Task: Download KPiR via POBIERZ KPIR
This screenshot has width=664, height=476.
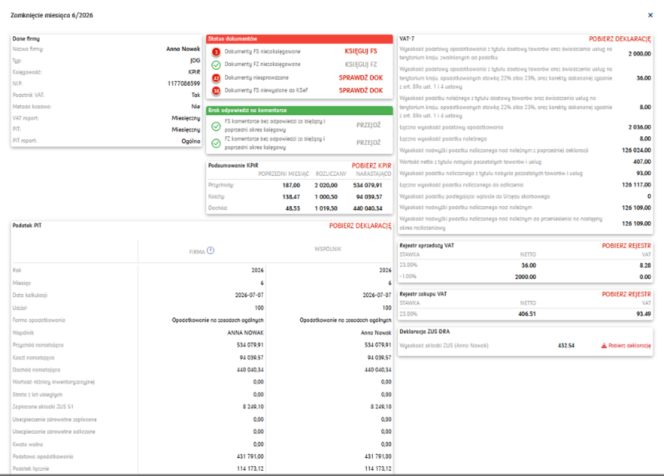Action: point(372,166)
